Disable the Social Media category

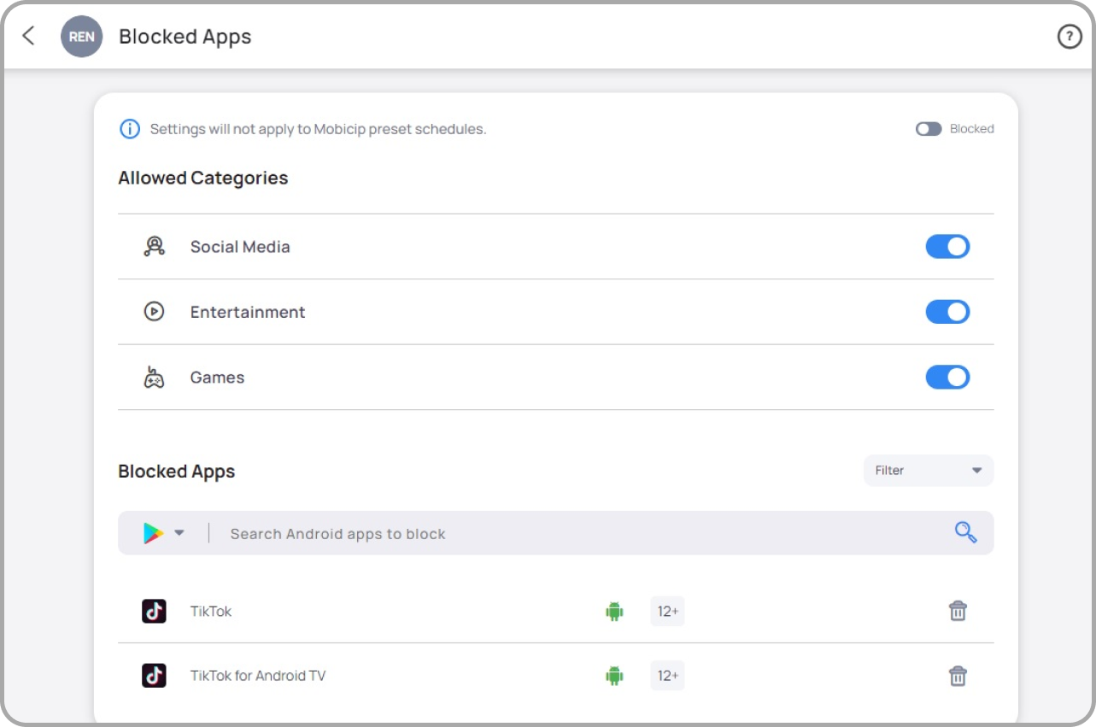tap(947, 247)
